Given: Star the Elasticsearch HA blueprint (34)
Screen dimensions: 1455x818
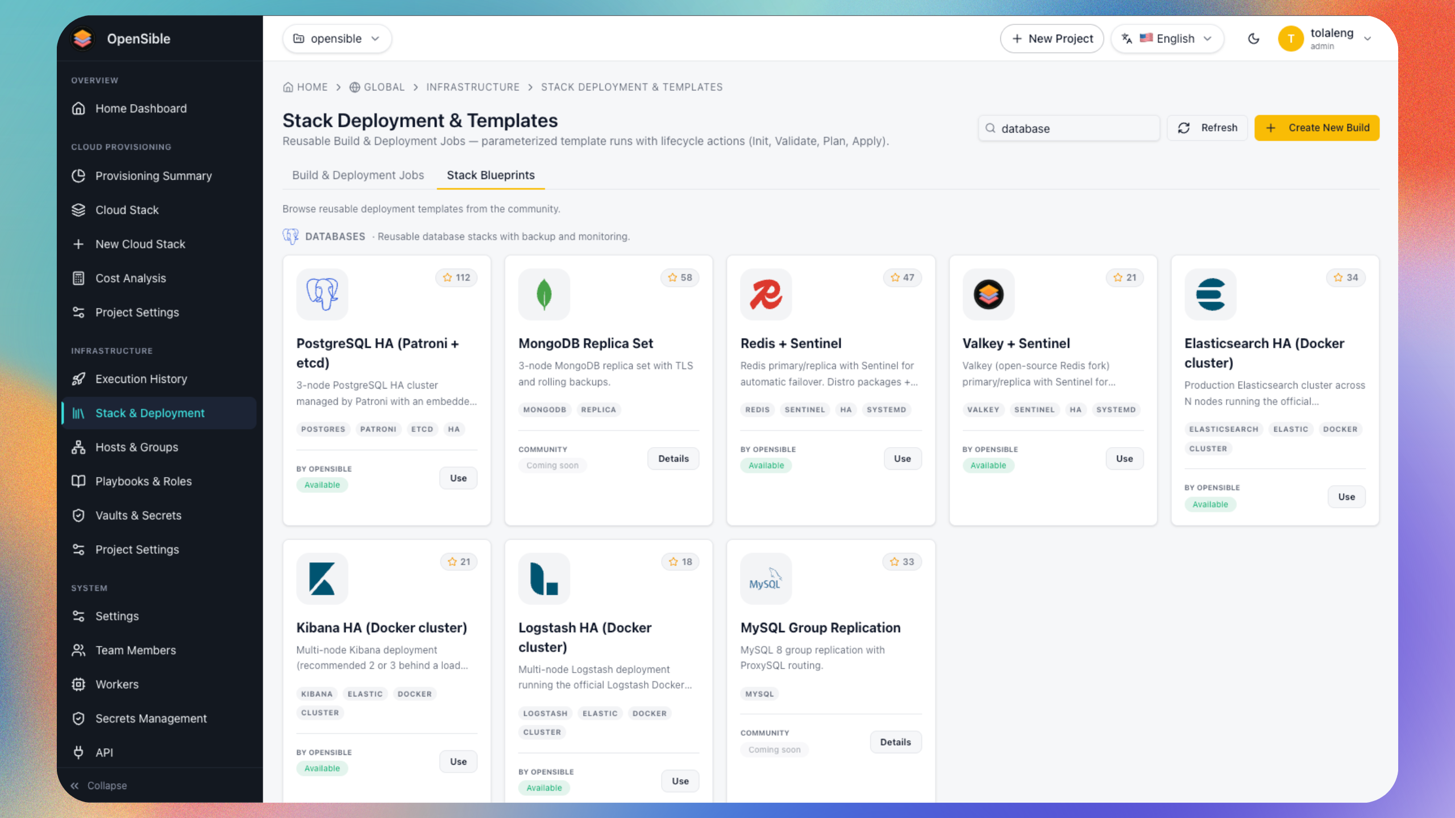Looking at the screenshot, I should coord(1346,278).
